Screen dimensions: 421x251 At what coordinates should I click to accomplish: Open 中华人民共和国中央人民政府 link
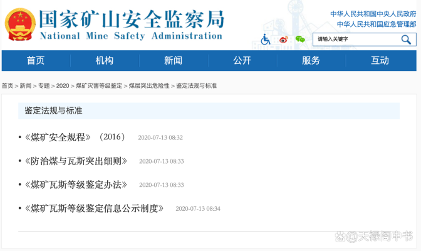(x=373, y=14)
